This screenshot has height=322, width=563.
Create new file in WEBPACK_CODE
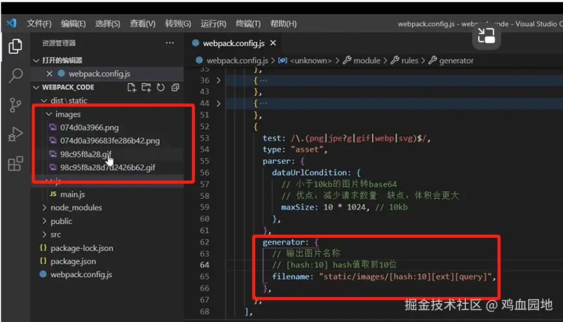(132, 87)
